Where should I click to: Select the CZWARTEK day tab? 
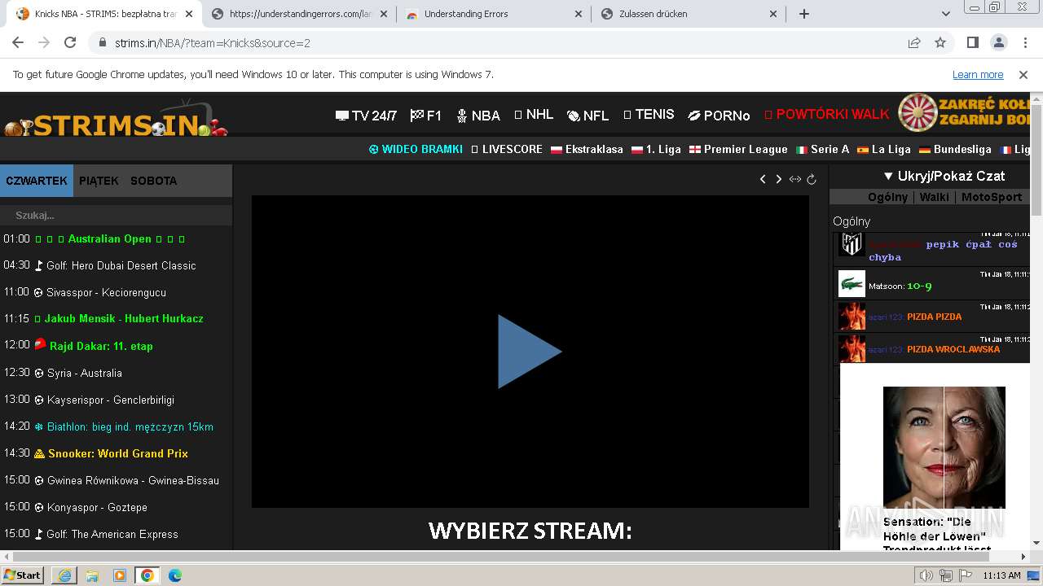37,181
